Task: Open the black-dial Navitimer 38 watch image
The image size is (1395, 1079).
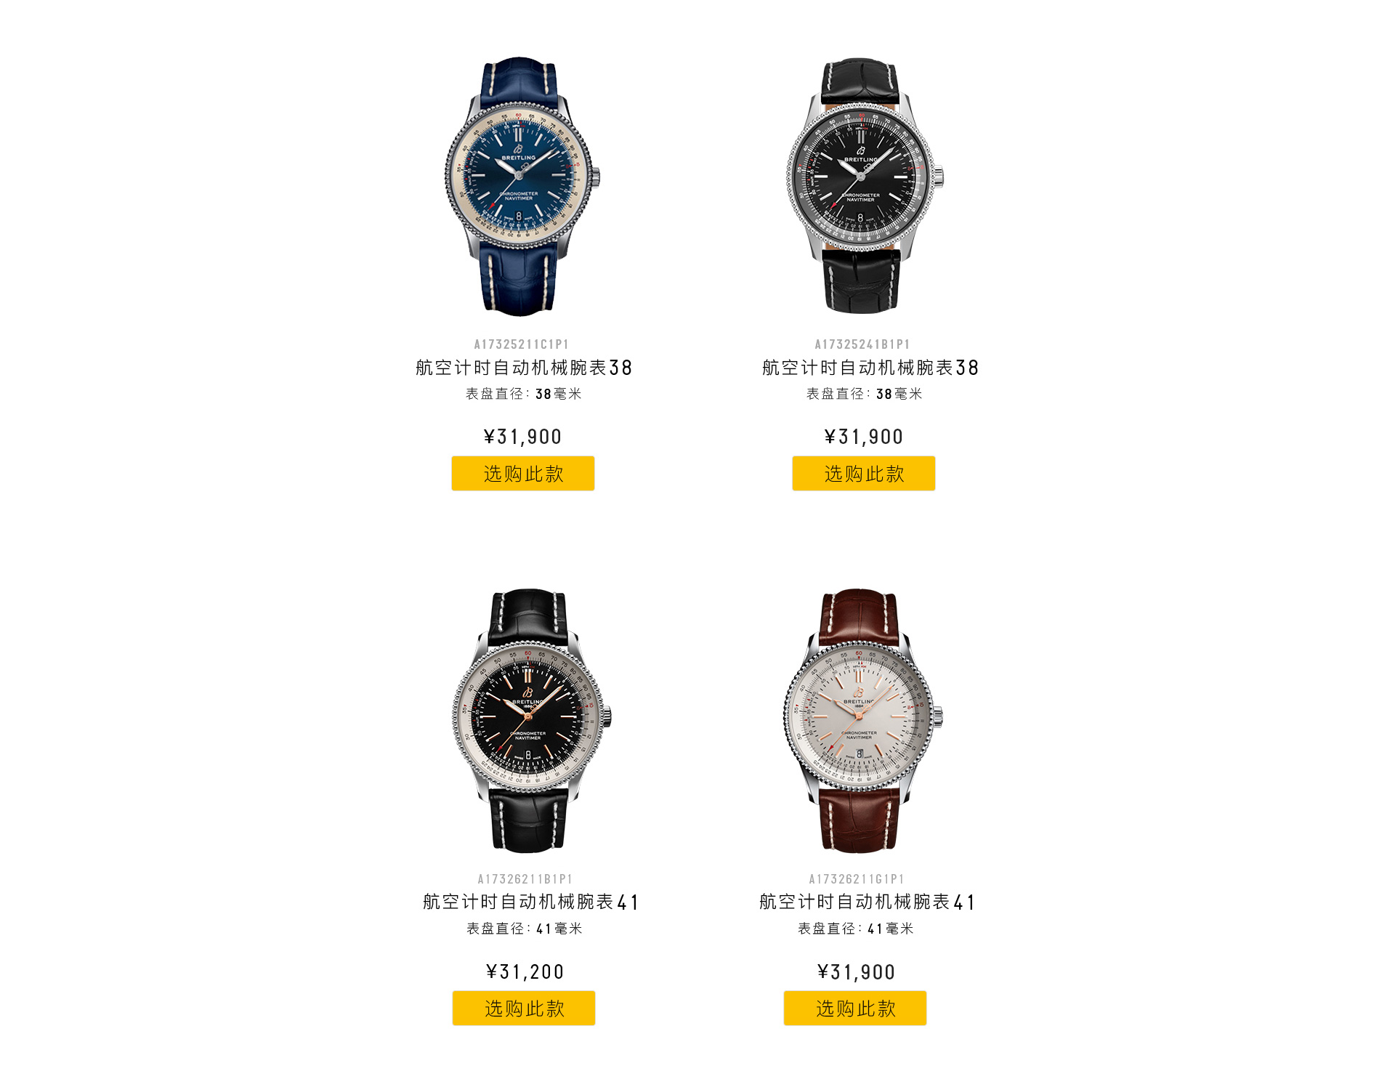Action: click(864, 186)
